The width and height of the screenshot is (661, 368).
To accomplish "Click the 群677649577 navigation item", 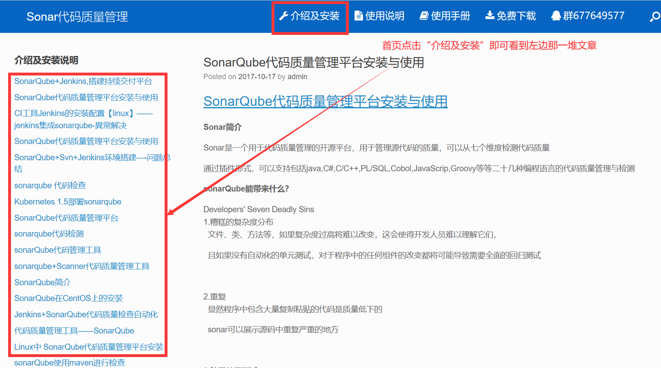I will coord(594,15).
